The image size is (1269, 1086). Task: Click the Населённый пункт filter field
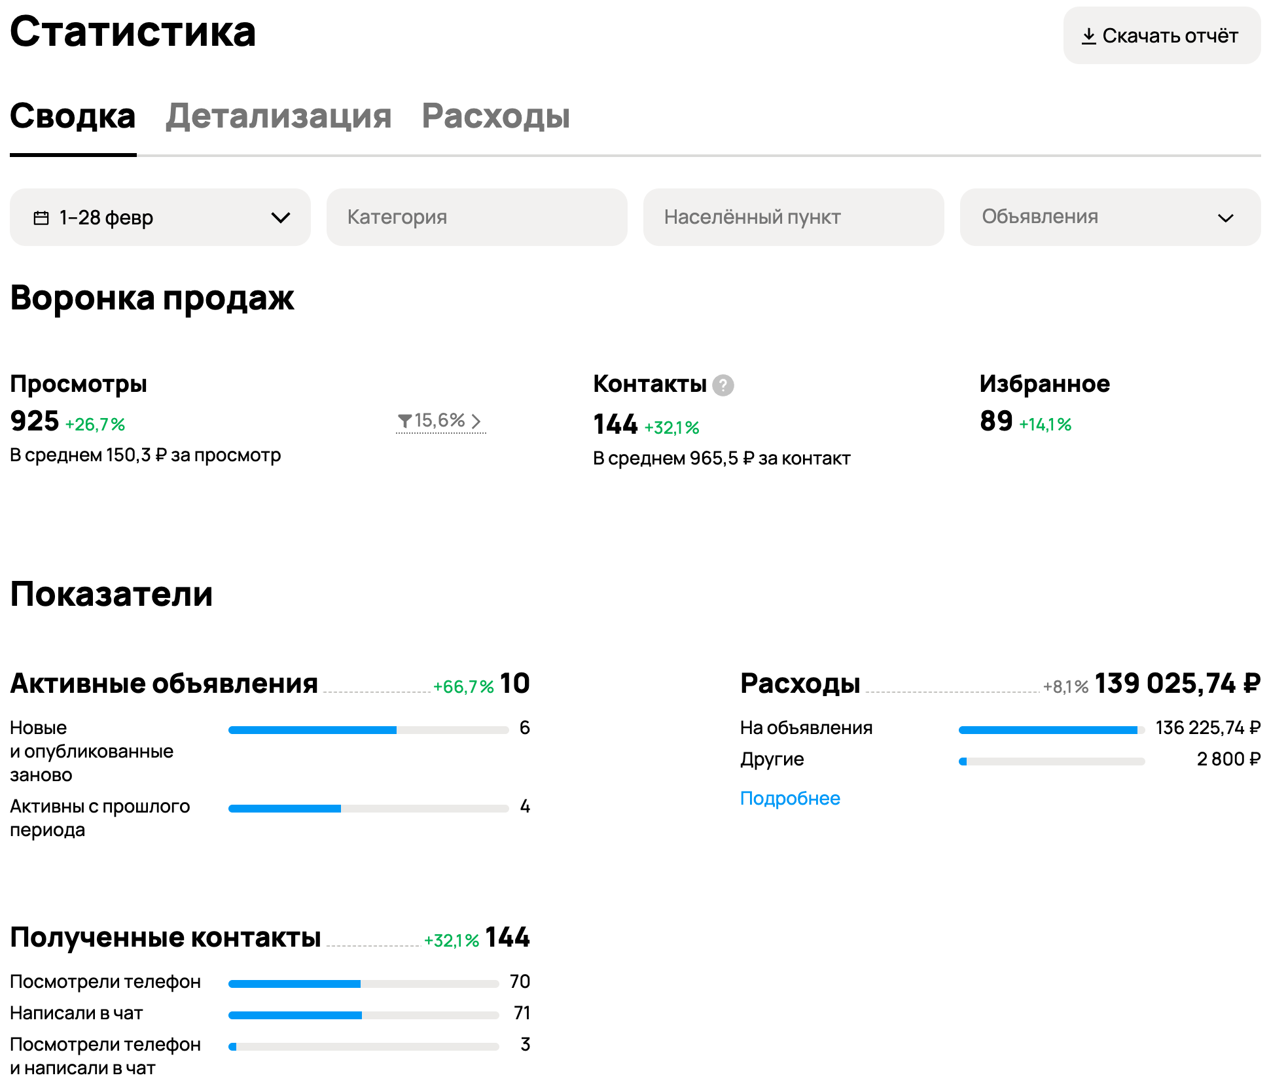pos(793,218)
